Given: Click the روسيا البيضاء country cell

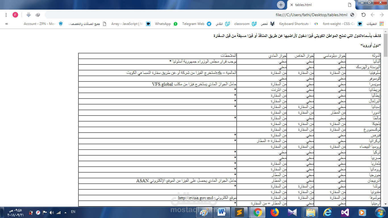Looking at the screenshot, I should pos(363,147).
